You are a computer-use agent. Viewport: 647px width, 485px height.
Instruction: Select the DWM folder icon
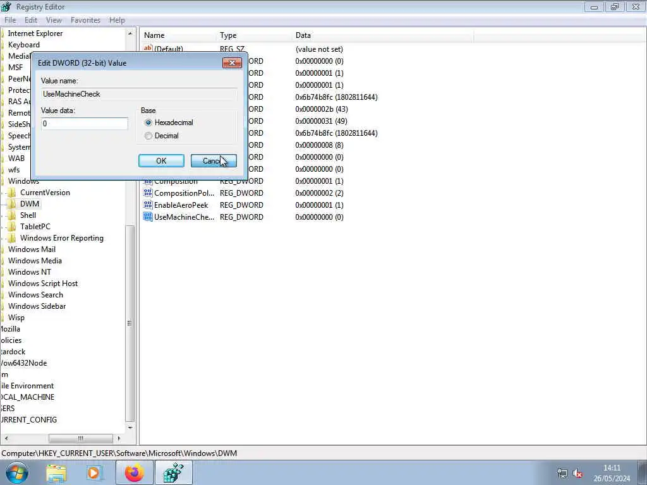pyautogui.click(x=13, y=204)
